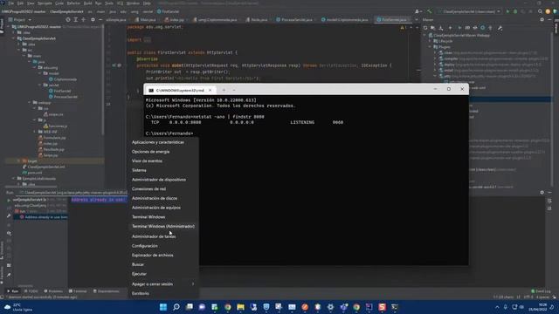Click Expand All icon in Project panel

point(76,19)
